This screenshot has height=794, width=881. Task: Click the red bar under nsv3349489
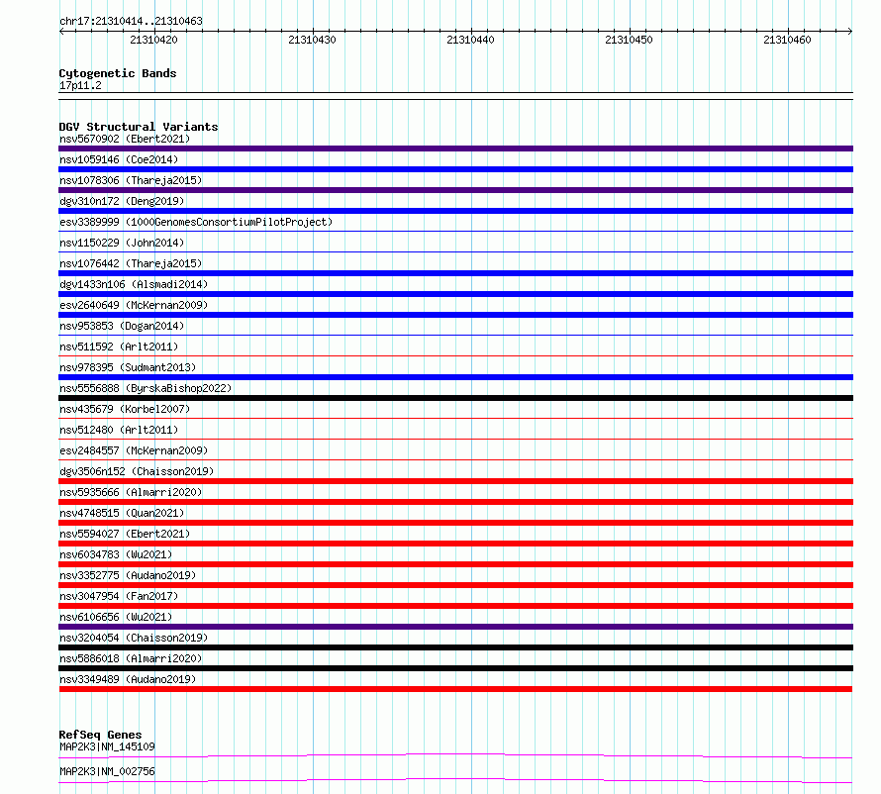(455, 689)
